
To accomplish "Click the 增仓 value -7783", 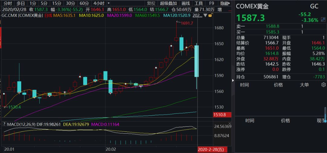I will pyautogui.click(x=319, y=77).
